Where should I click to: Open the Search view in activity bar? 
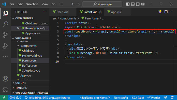pyautogui.click(x=5, y=24)
